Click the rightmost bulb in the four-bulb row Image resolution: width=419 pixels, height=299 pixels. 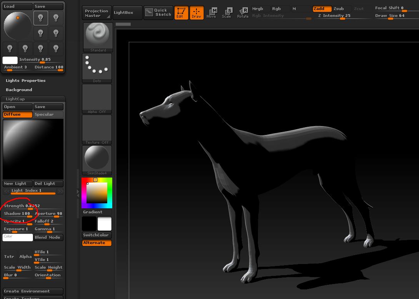(56, 49)
